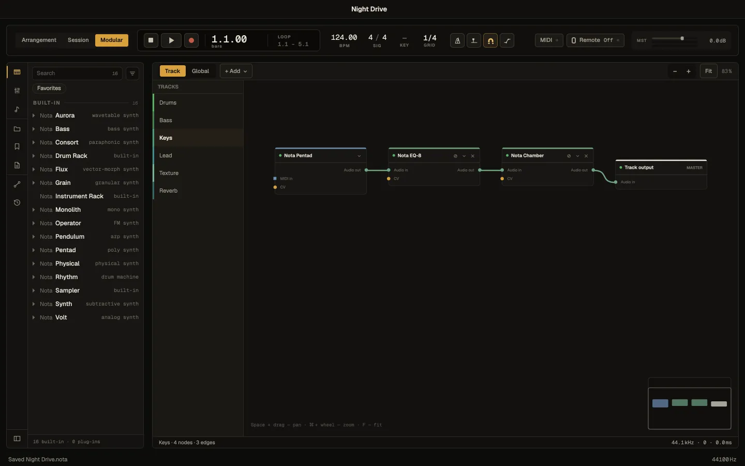Expand the Nota Flux entry
Image resolution: width=745 pixels, height=466 pixels.
tap(34, 169)
